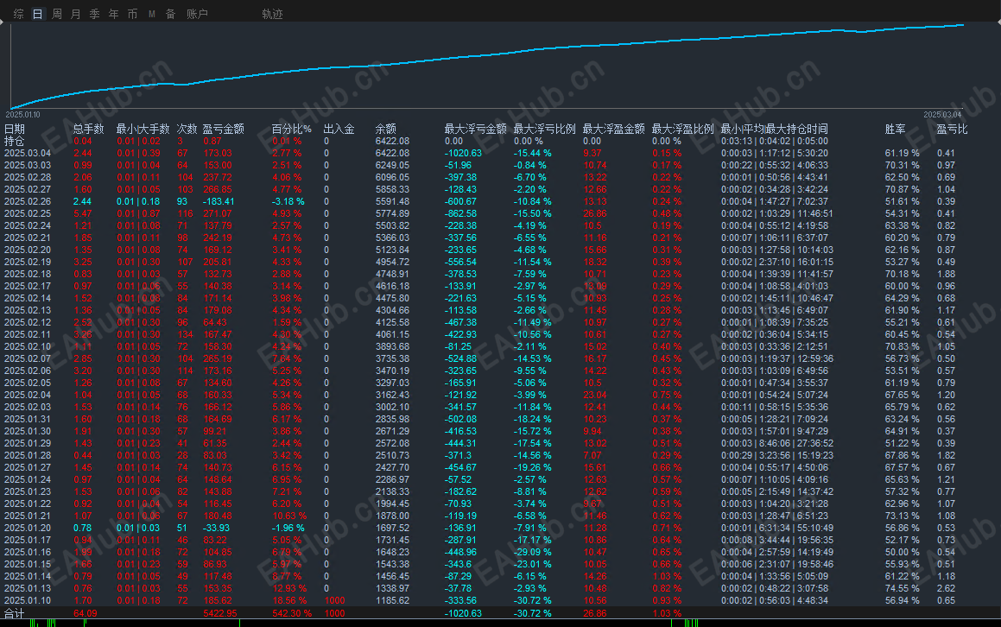
Task: Select the 年 yearly tab
Action: (114, 14)
